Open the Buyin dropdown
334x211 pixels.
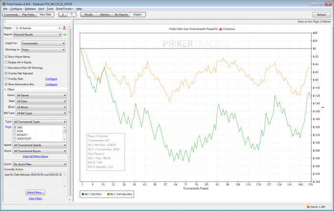click(40, 151)
